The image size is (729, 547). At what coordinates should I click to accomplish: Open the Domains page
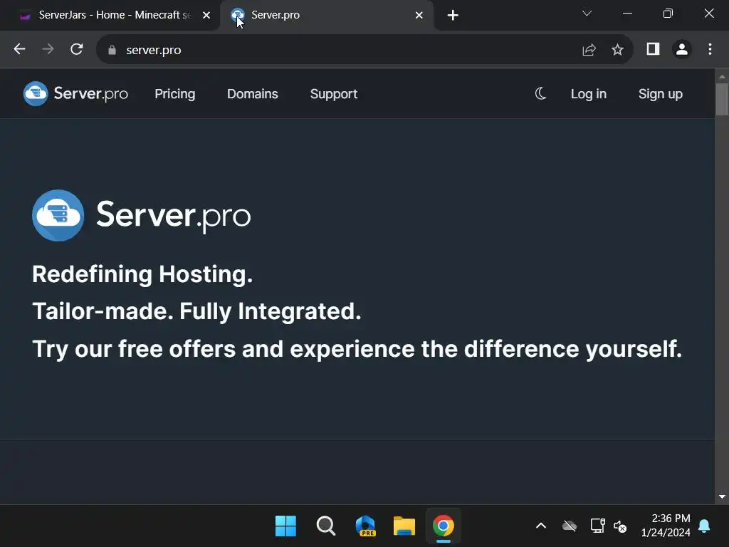pos(253,94)
